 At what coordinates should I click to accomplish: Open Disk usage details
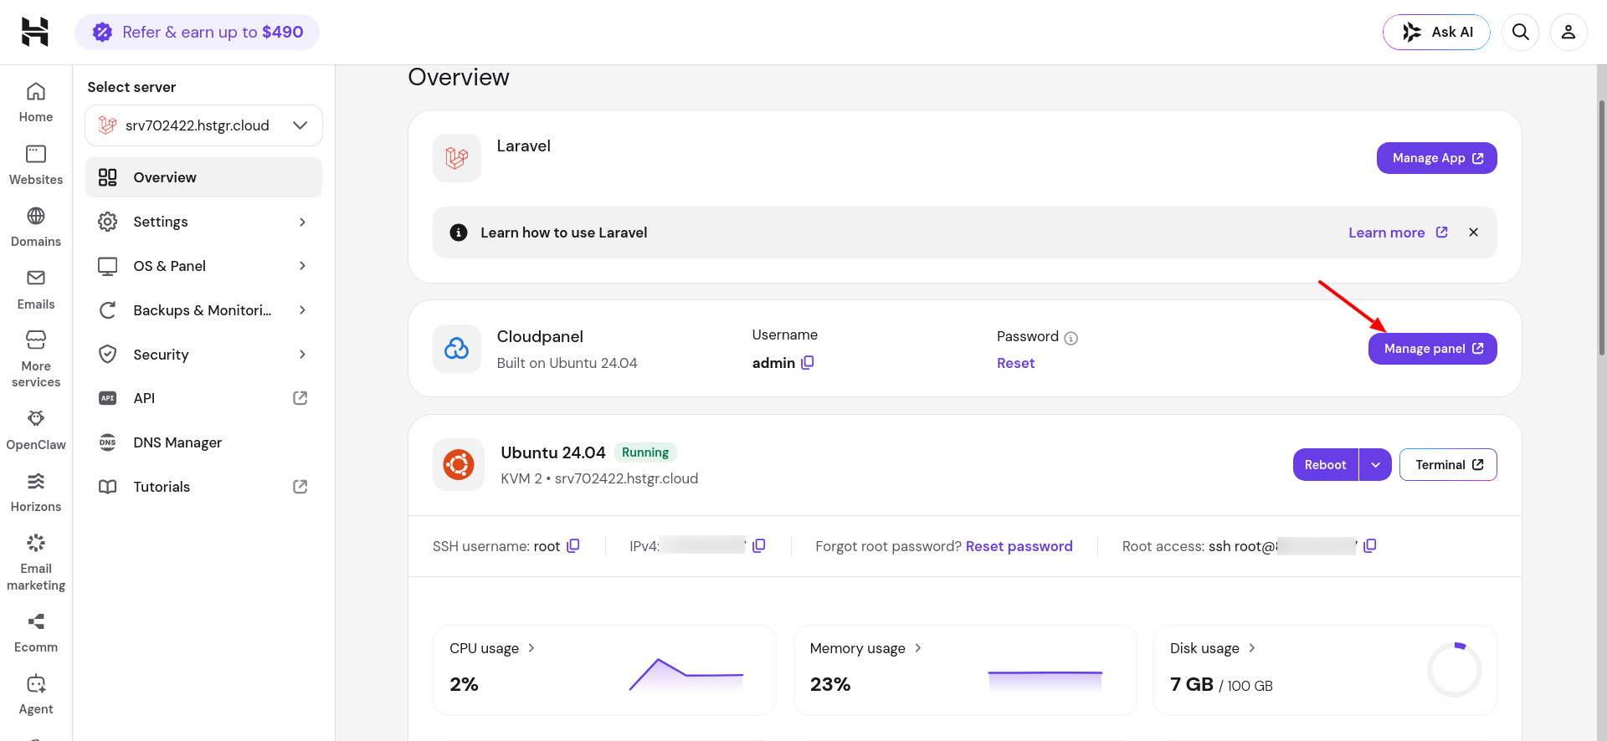pos(1213,648)
